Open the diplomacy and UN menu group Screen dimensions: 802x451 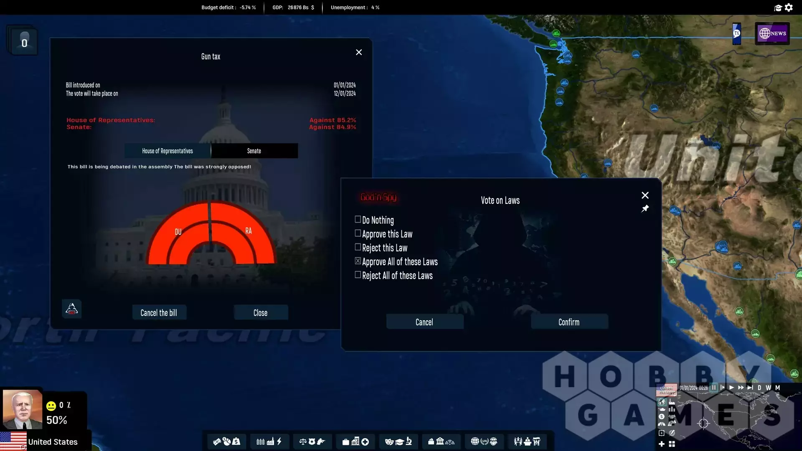pyautogui.click(x=484, y=441)
